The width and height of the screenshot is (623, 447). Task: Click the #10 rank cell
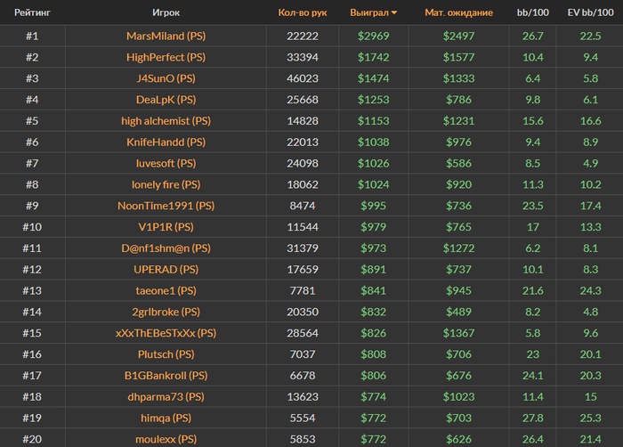point(31,227)
